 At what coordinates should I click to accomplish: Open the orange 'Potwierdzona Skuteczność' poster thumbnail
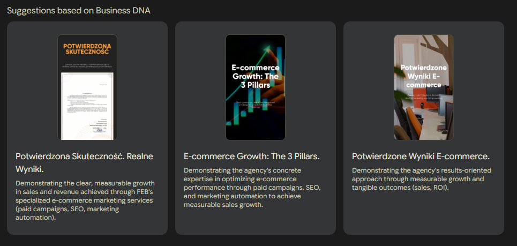click(x=87, y=87)
